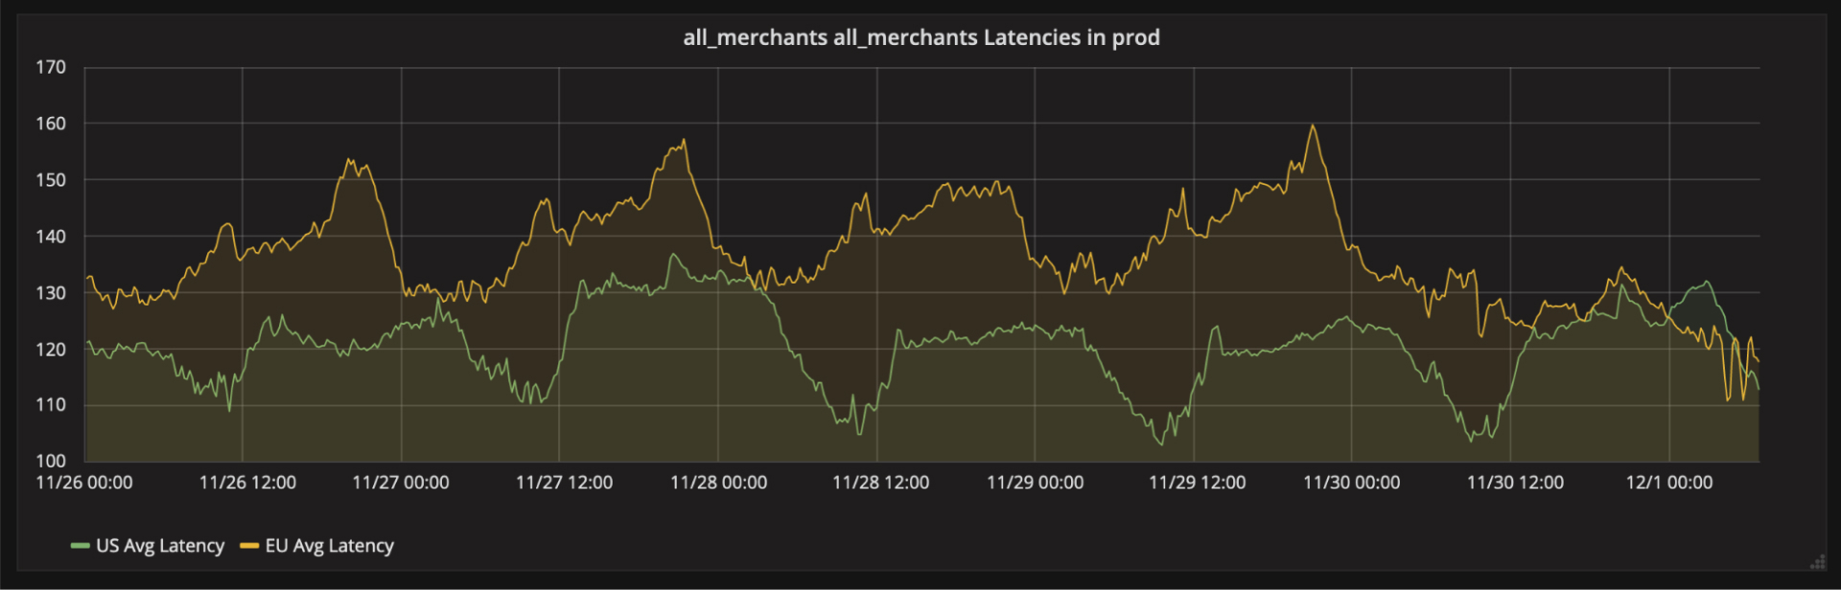This screenshot has width=1841, height=590.
Task: Click the 11/28 12:00 time axis label
Action: point(880,483)
